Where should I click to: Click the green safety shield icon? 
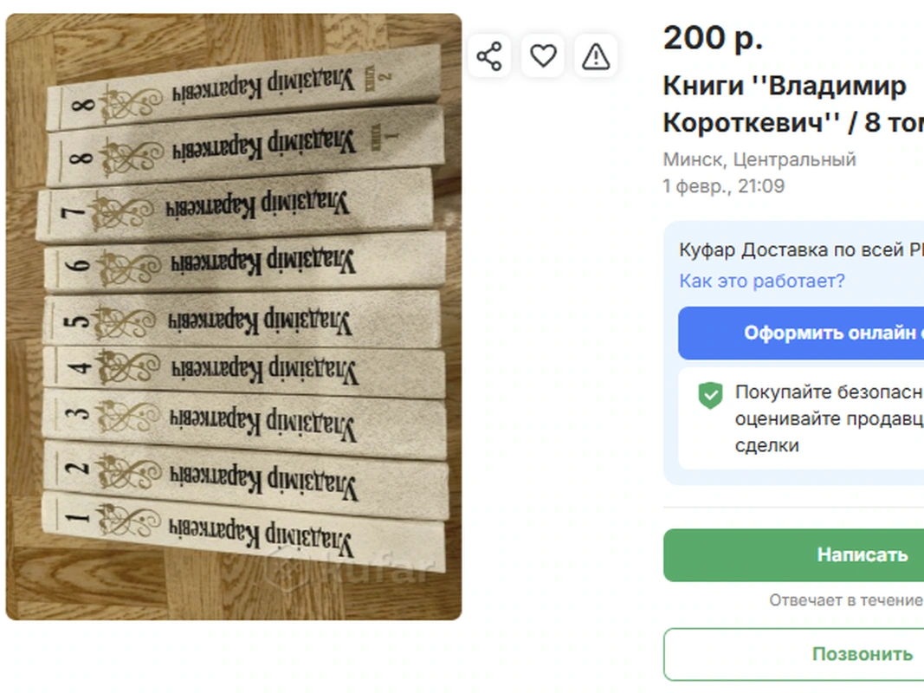pos(710,395)
